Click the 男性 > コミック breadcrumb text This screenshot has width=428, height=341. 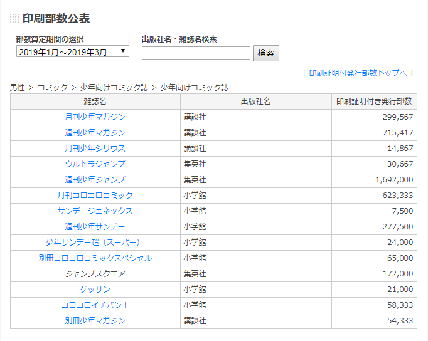coord(39,88)
